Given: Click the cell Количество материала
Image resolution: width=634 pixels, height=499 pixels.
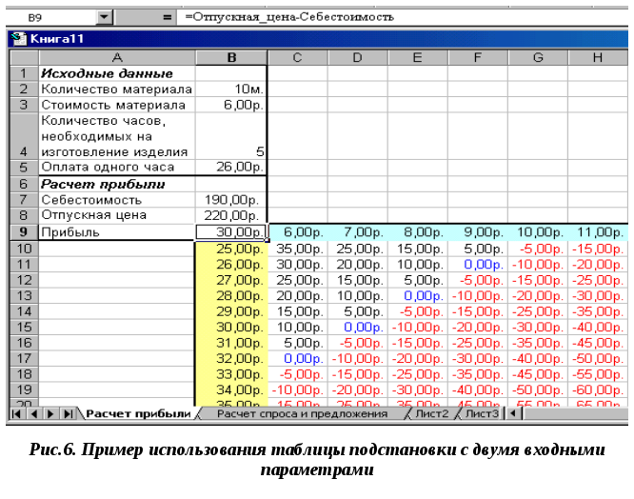Looking at the screenshot, I should (117, 89).
